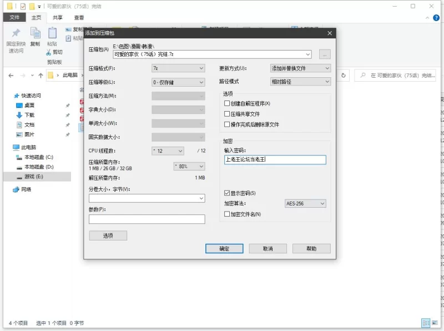Viewport: 444px width, 331px height.
Task: Confirm with the OK button
Action: pyautogui.click(x=224, y=249)
